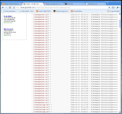This screenshot has width=122, height=114.
Task: Close the Creeper tab
Action: tap(42, 4)
